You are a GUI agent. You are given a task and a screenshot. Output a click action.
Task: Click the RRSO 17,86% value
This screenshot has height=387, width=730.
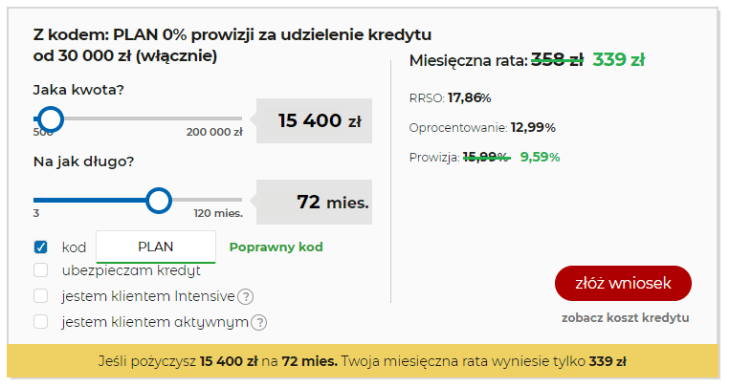click(x=469, y=98)
